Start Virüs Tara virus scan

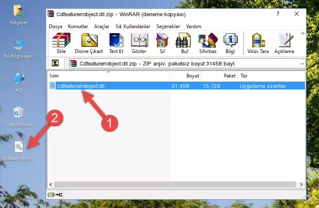coord(258,43)
